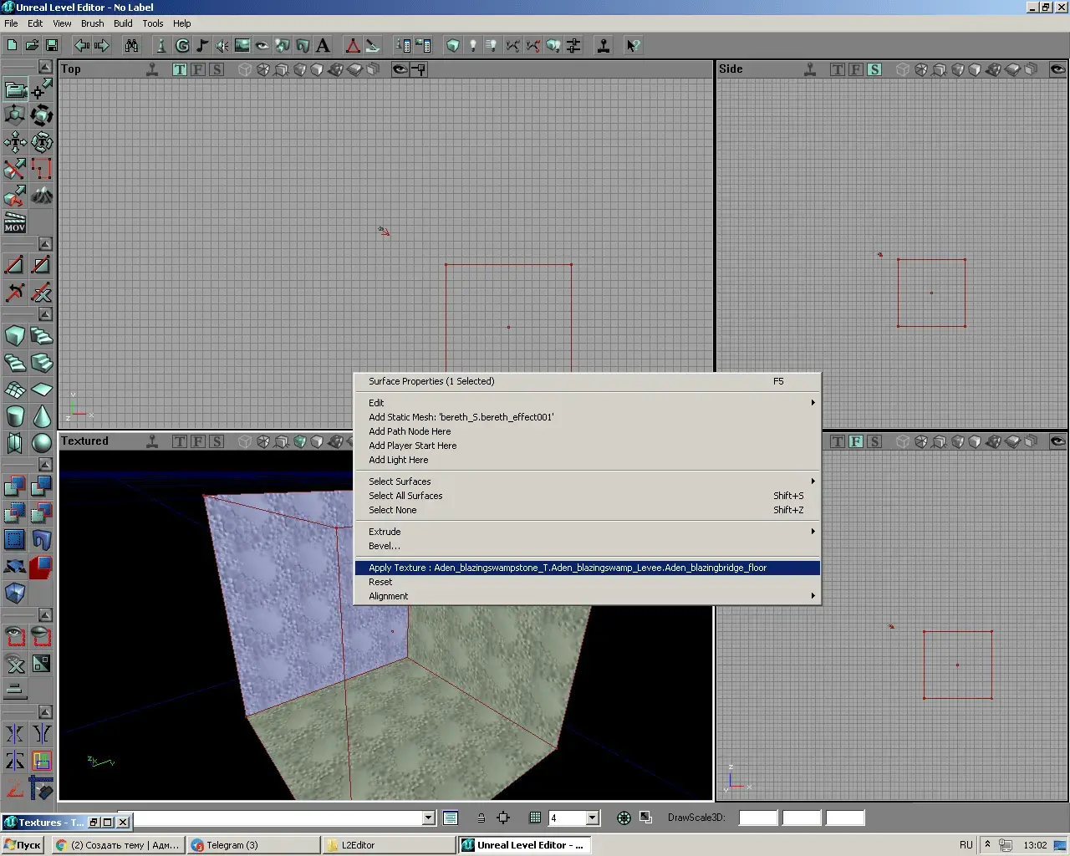Save the map with the floppy icon
This screenshot has height=856, width=1070.
pos(52,45)
